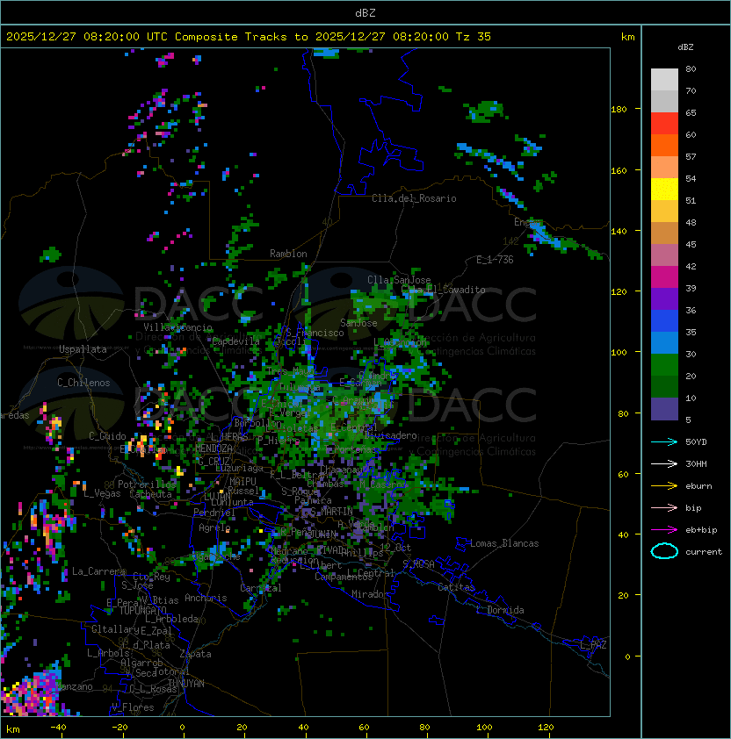
Task: Pick the orange 57–60 dBZ swatch
Action: [664, 146]
